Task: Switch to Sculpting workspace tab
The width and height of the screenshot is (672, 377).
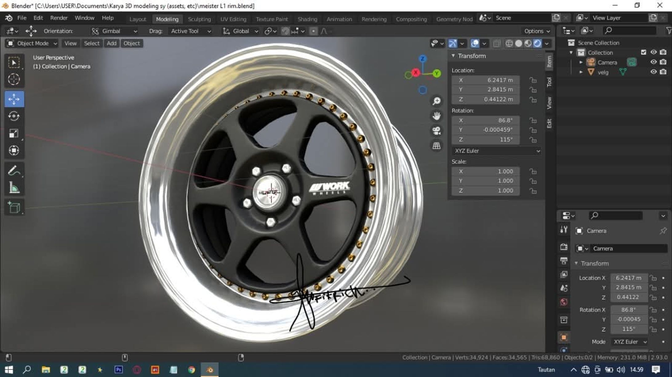Action: click(x=199, y=19)
